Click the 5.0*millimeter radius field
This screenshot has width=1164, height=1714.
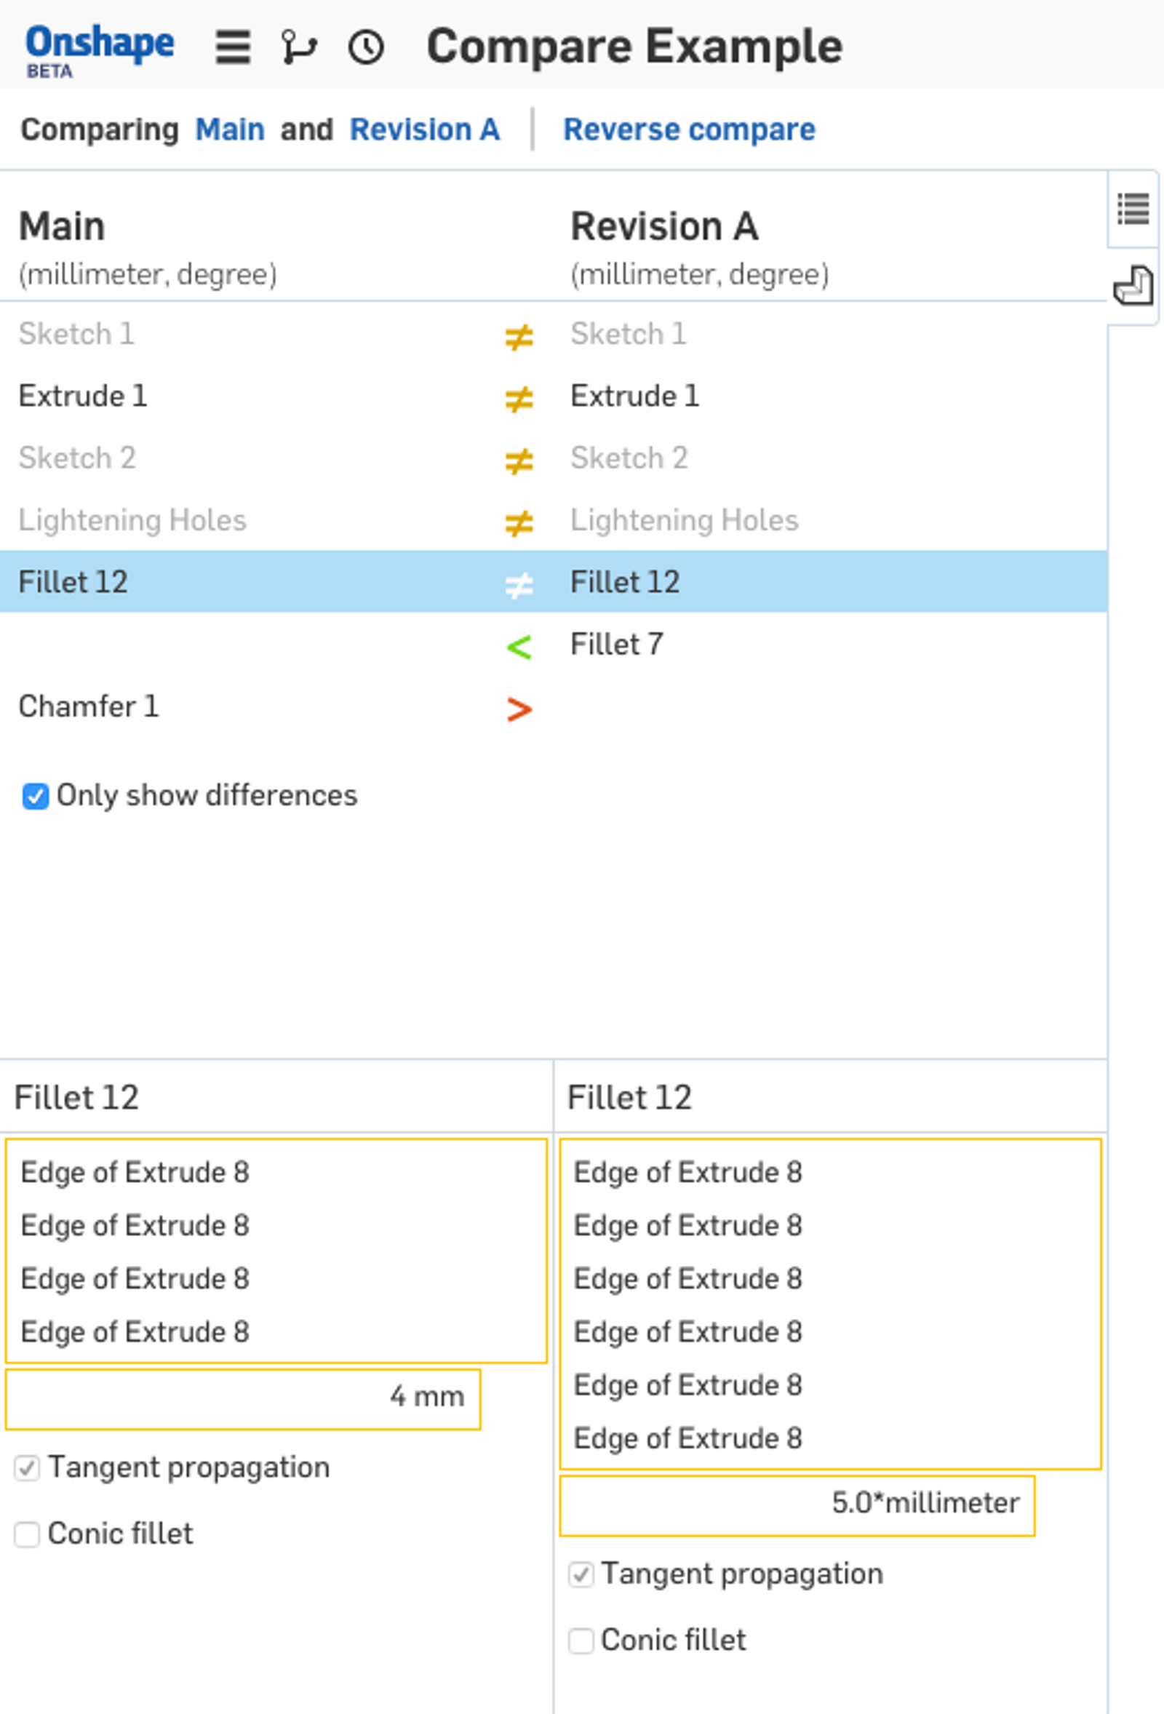[797, 1503]
